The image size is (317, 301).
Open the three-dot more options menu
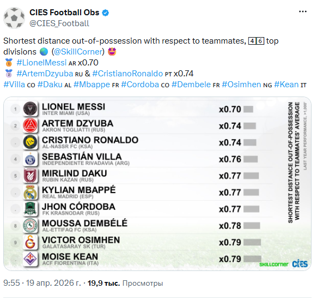[x=303, y=12]
